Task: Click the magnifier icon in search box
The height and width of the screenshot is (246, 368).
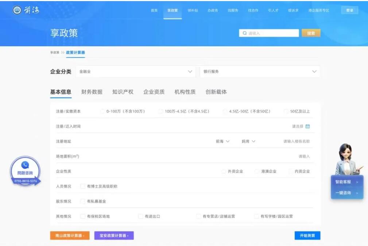Action: point(245,33)
